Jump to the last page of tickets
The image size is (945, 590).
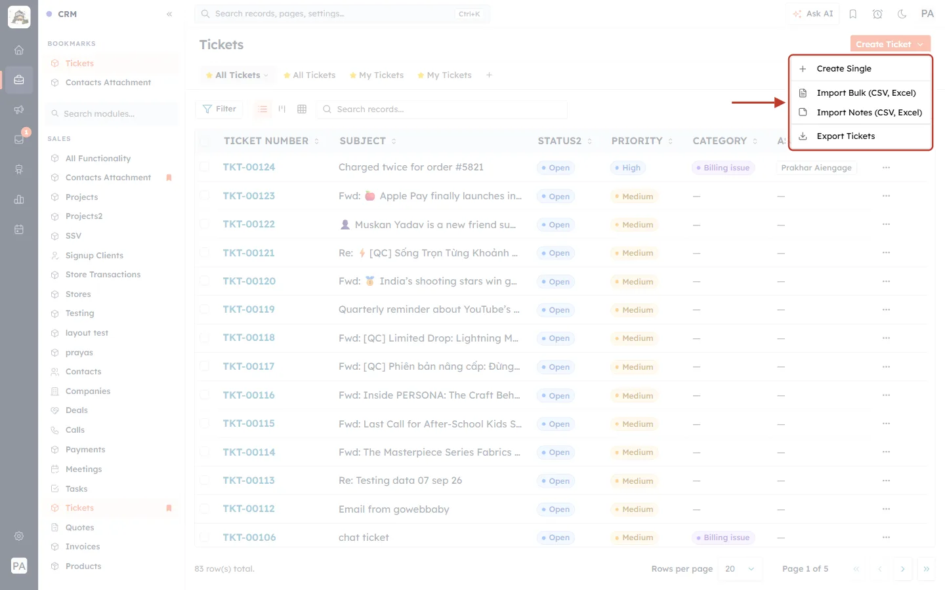[926, 569]
